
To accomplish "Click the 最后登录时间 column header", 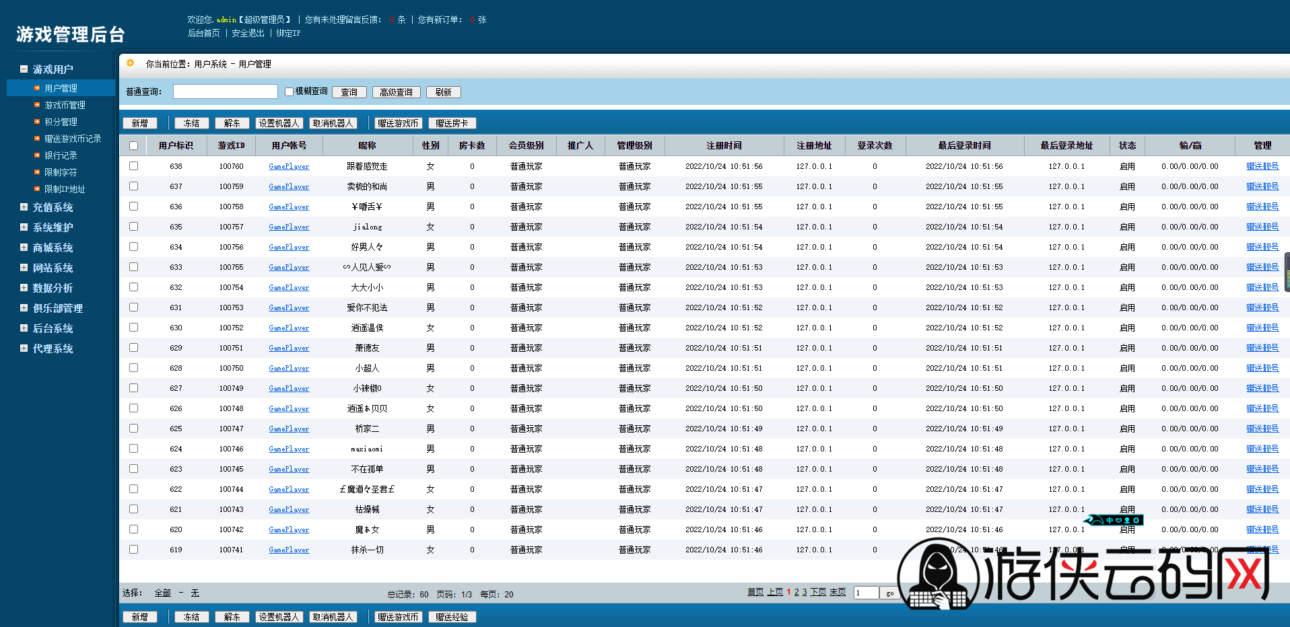I will [x=964, y=145].
